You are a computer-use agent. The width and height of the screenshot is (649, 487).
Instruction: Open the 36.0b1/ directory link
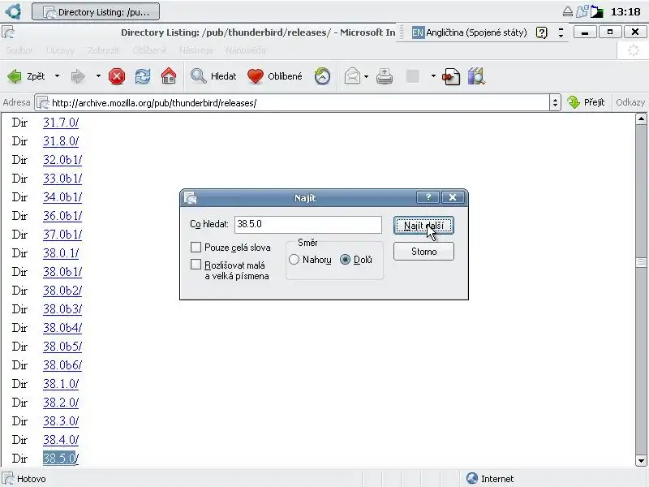(x=62, y=216)
